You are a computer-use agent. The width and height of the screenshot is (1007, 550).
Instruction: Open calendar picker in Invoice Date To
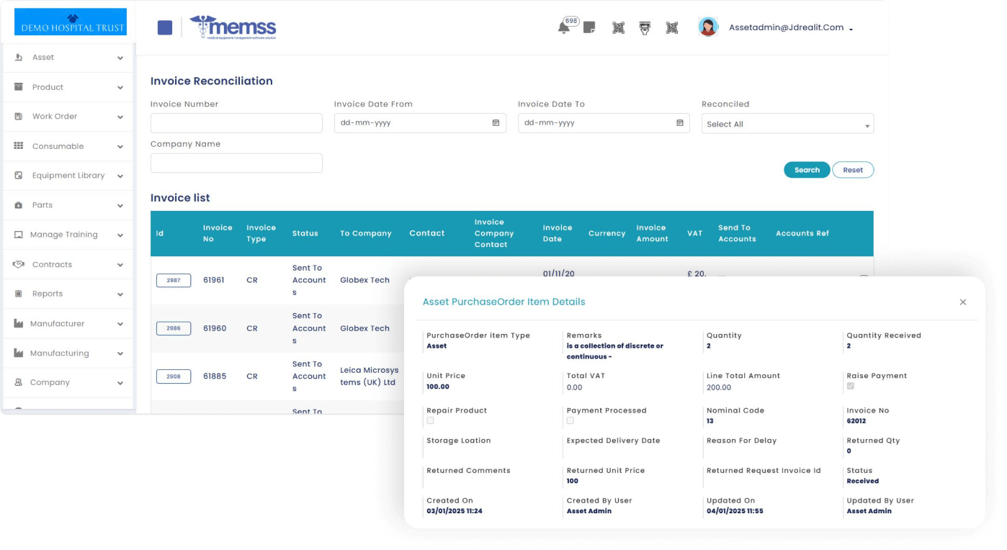click(679, 123)
